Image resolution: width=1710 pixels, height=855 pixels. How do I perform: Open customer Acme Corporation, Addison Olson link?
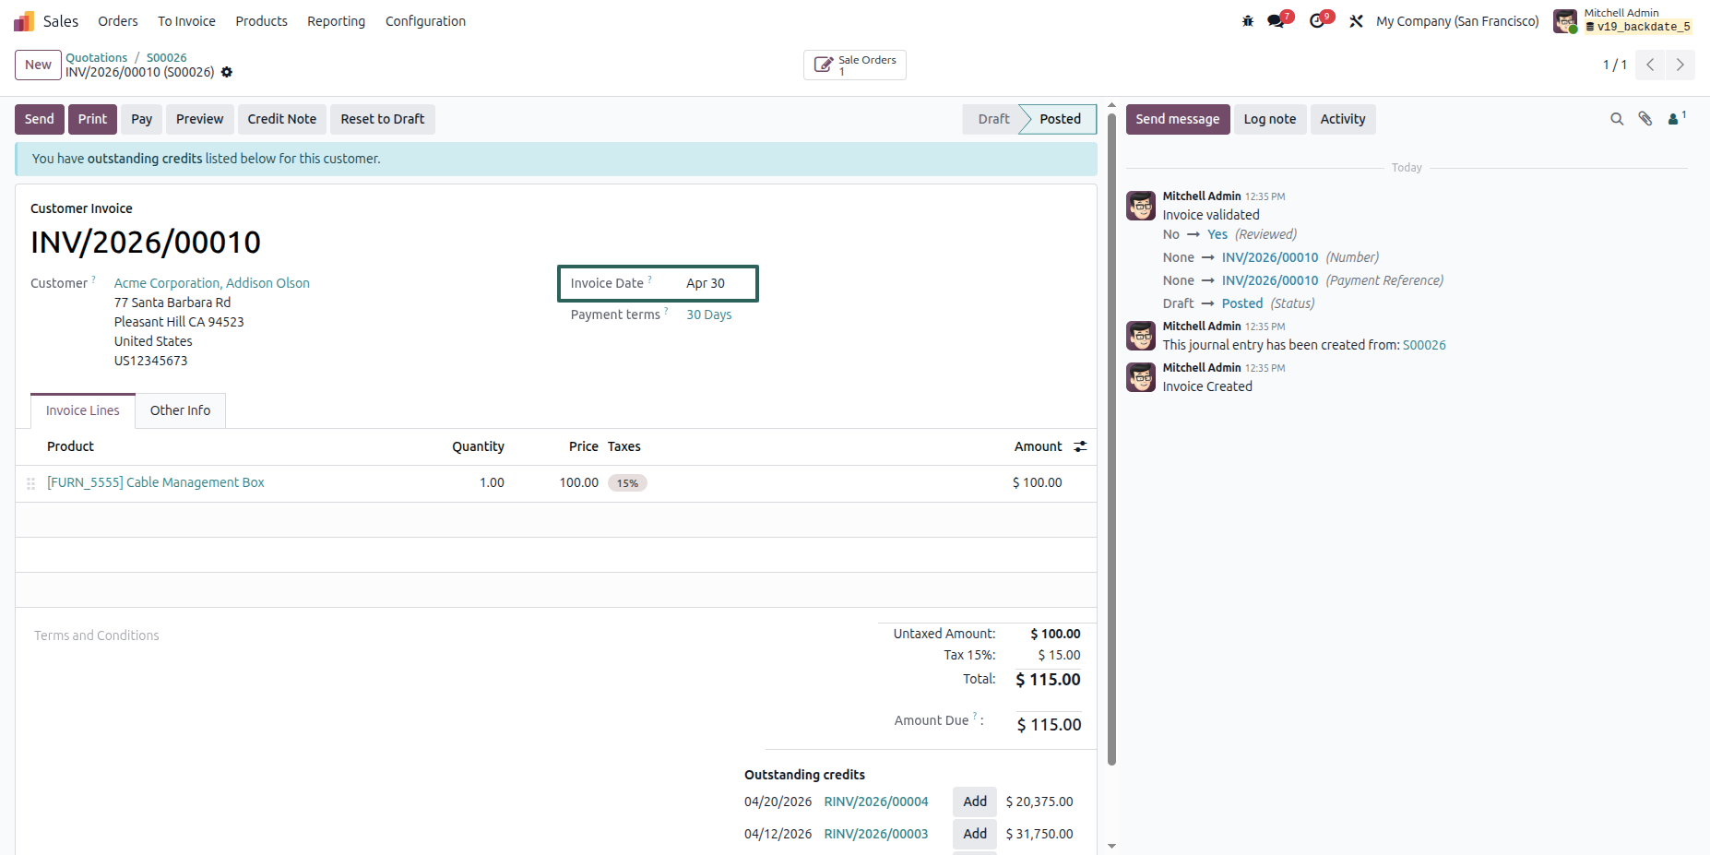pyautogui.click(x=212, y=283)
